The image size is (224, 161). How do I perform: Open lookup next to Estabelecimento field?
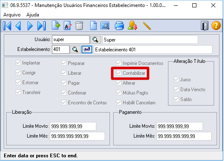(x=75, y=49)
